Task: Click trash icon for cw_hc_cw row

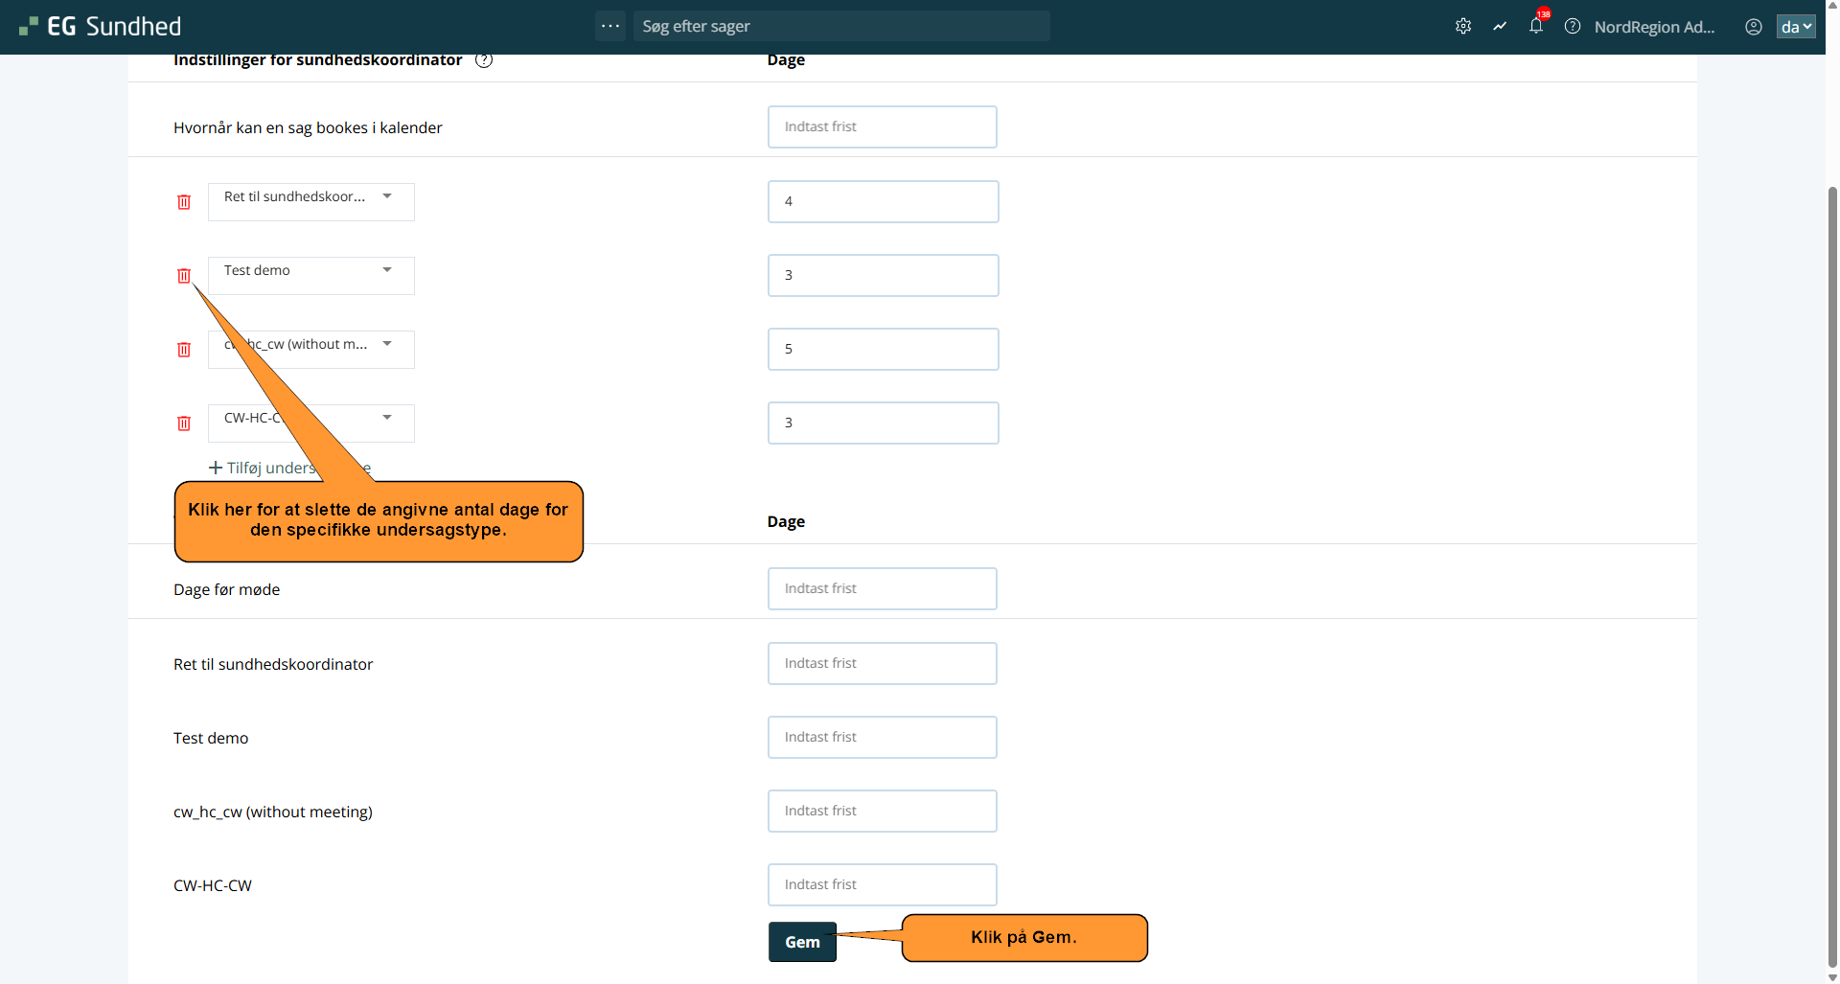Action: 184,350
